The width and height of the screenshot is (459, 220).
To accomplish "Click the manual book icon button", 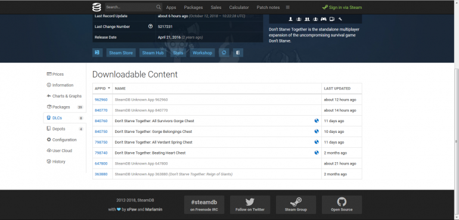I will [238, 52].
